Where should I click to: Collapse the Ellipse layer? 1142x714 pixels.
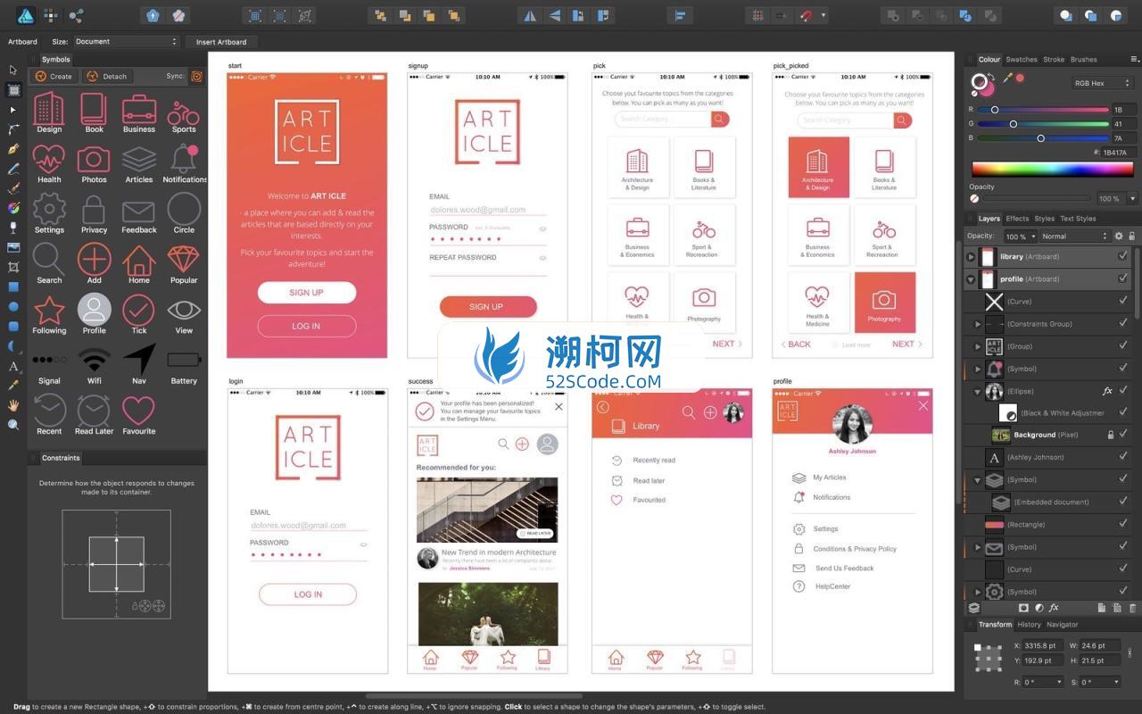pyautogui.click(x=978, y=391)
